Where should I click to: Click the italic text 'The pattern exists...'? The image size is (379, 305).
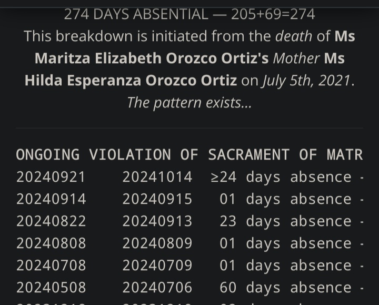[189, 103]
